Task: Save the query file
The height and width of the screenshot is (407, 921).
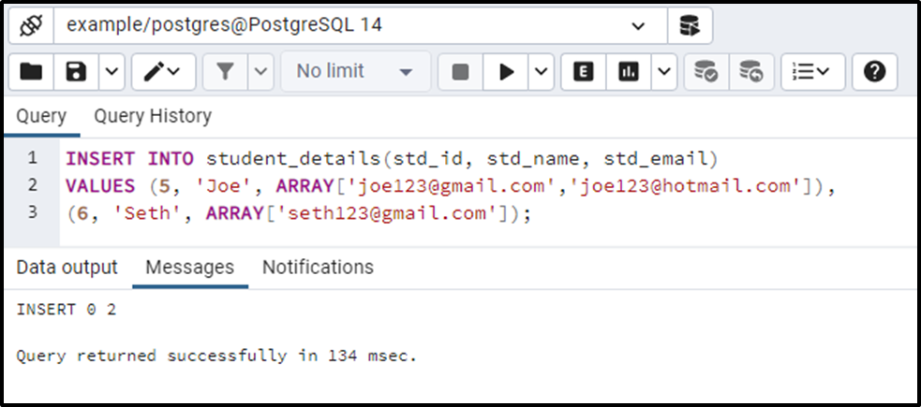Action: click(76, 72)
